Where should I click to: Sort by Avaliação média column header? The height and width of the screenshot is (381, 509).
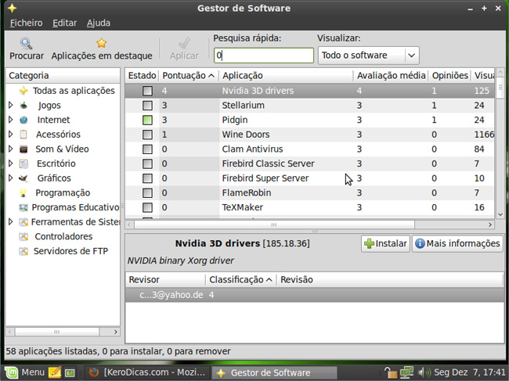click(x=392, y=76)
